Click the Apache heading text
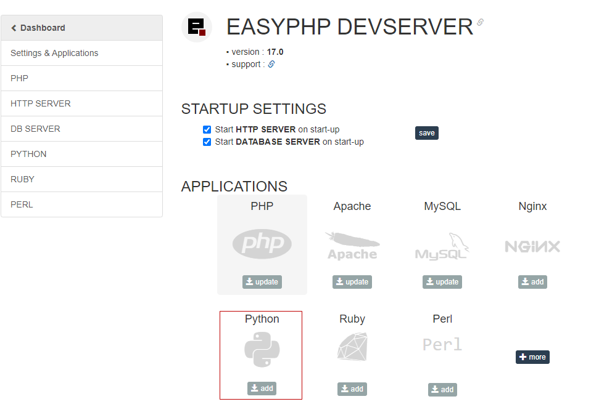Image resolution: width=591 pixels, height=415 pixels. (352, 206)
